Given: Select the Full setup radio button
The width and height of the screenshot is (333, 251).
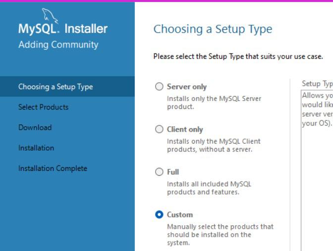Looking at the screenshot, I should (x=159, y=172).
